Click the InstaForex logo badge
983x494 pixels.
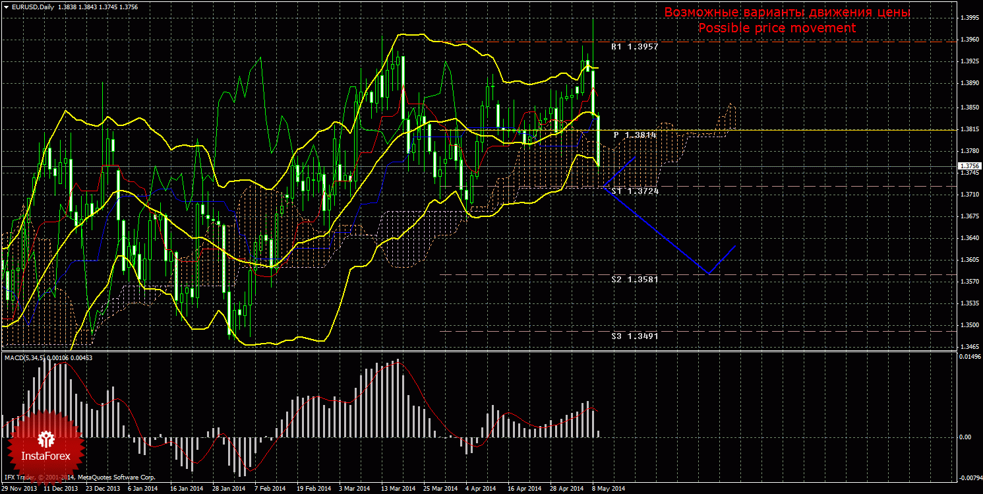[x=45, y=446]
